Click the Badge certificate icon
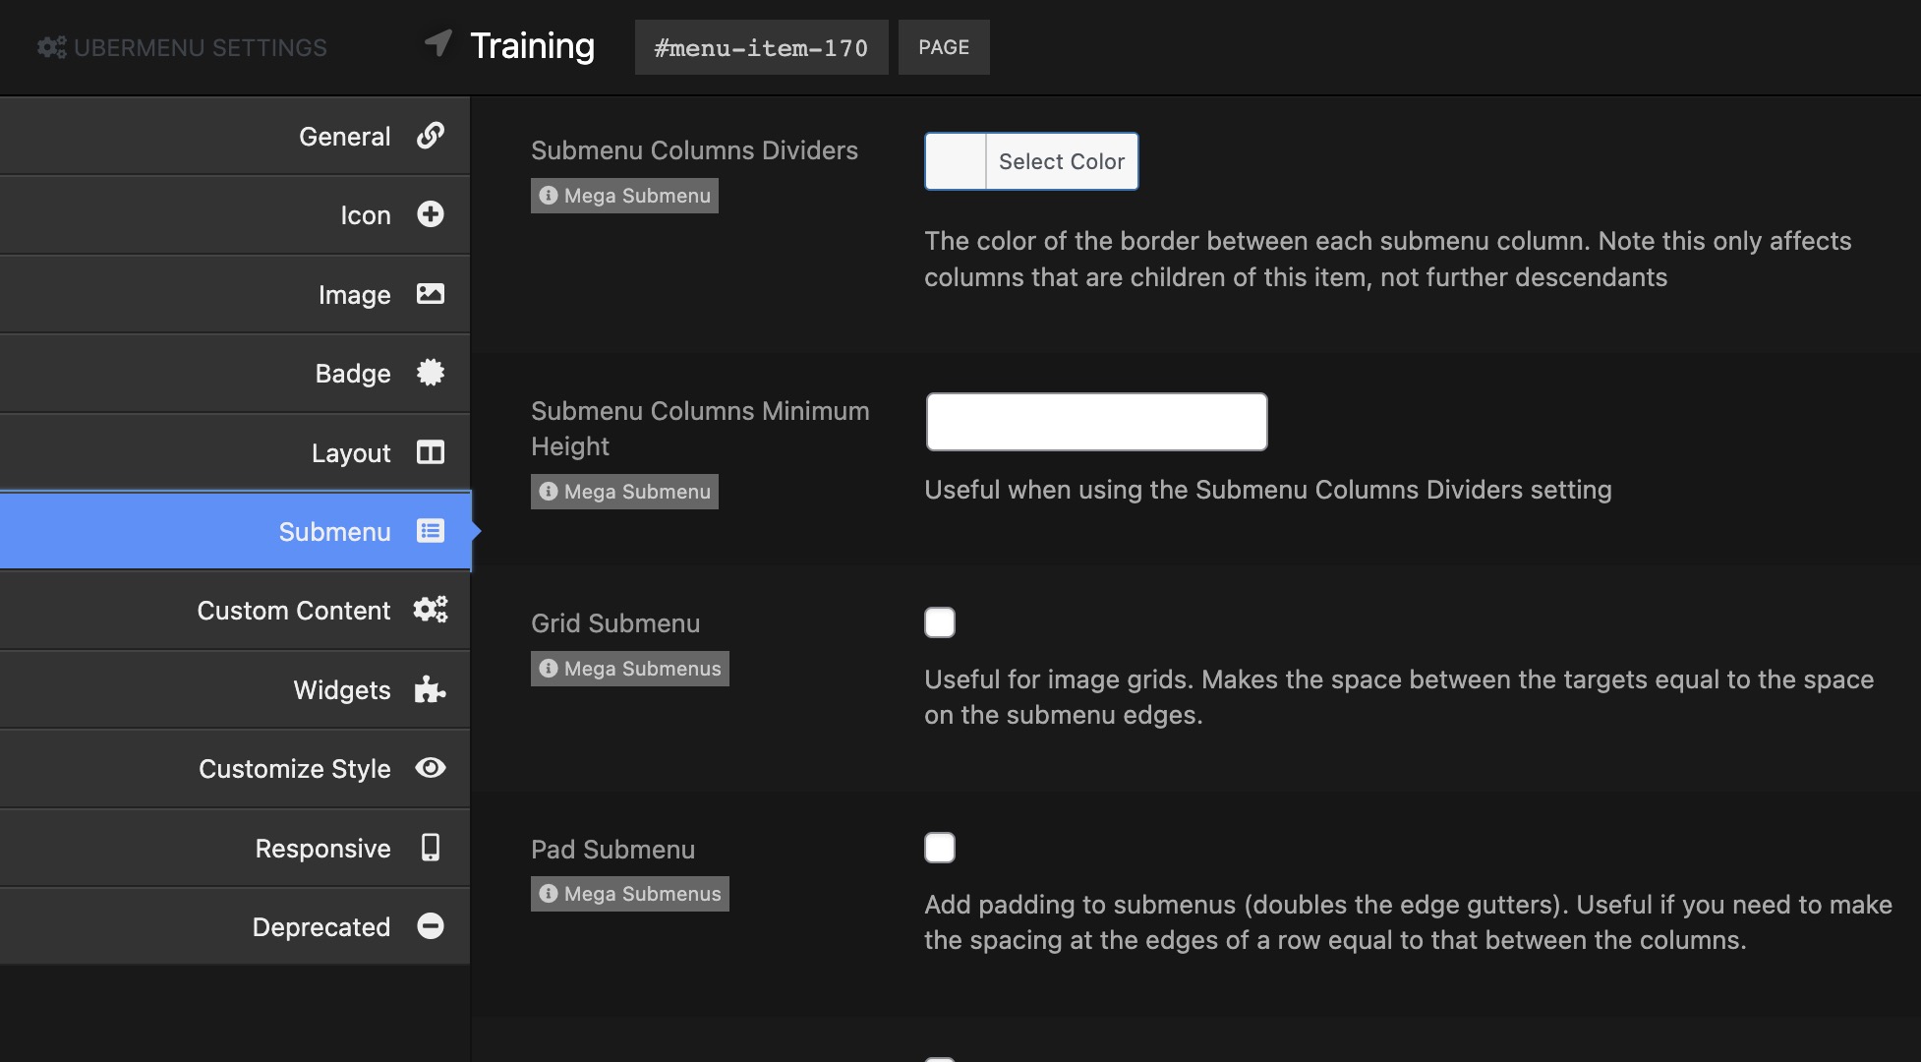 [430, 373]
